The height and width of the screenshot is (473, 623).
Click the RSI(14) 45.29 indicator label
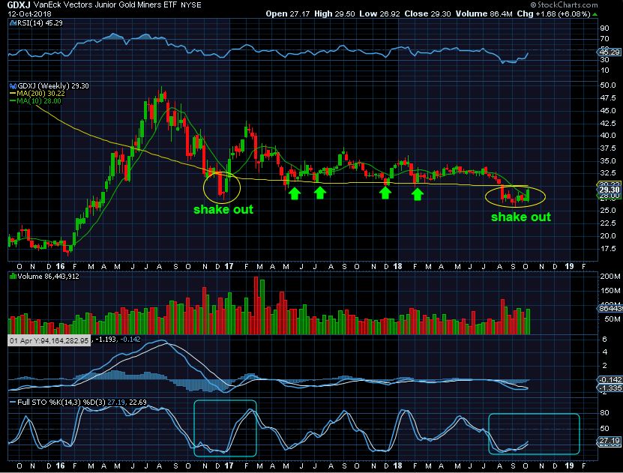(40, 23)
